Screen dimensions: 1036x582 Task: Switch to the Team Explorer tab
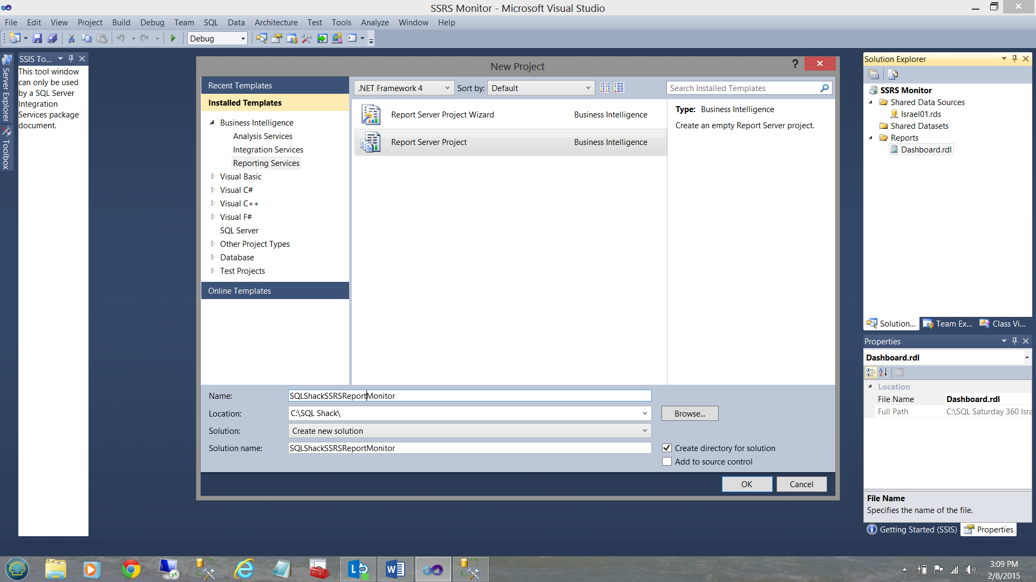coord(948,323)
